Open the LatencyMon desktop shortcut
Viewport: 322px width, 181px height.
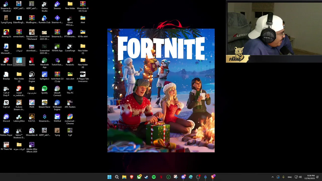click(19, 118)
